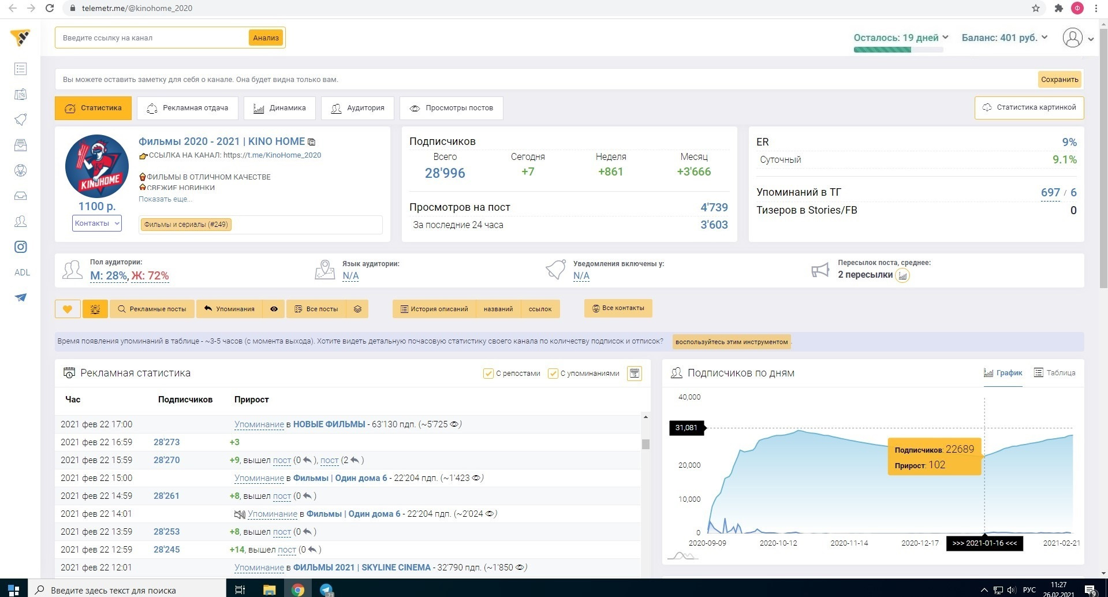Open the inbox tray sidebar icon
The height and width of the screenshot is (597, 1108).
pyautogui.click(x=20, y=196)
